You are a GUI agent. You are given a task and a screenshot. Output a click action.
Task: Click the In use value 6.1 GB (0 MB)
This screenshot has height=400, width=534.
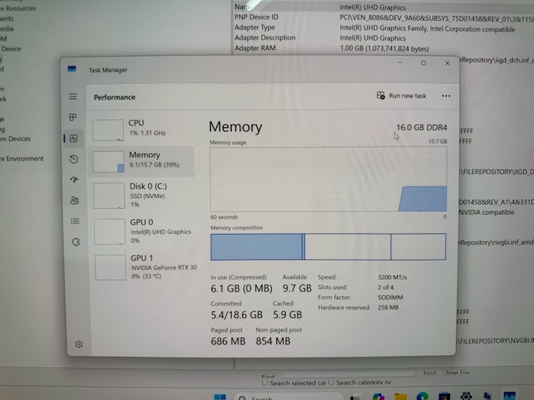coord(242,289)
